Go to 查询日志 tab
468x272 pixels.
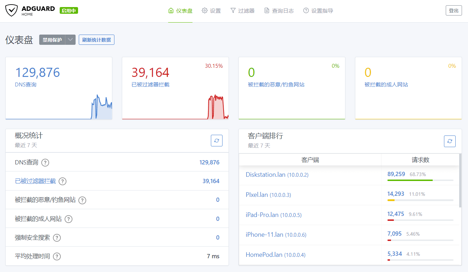279,11
